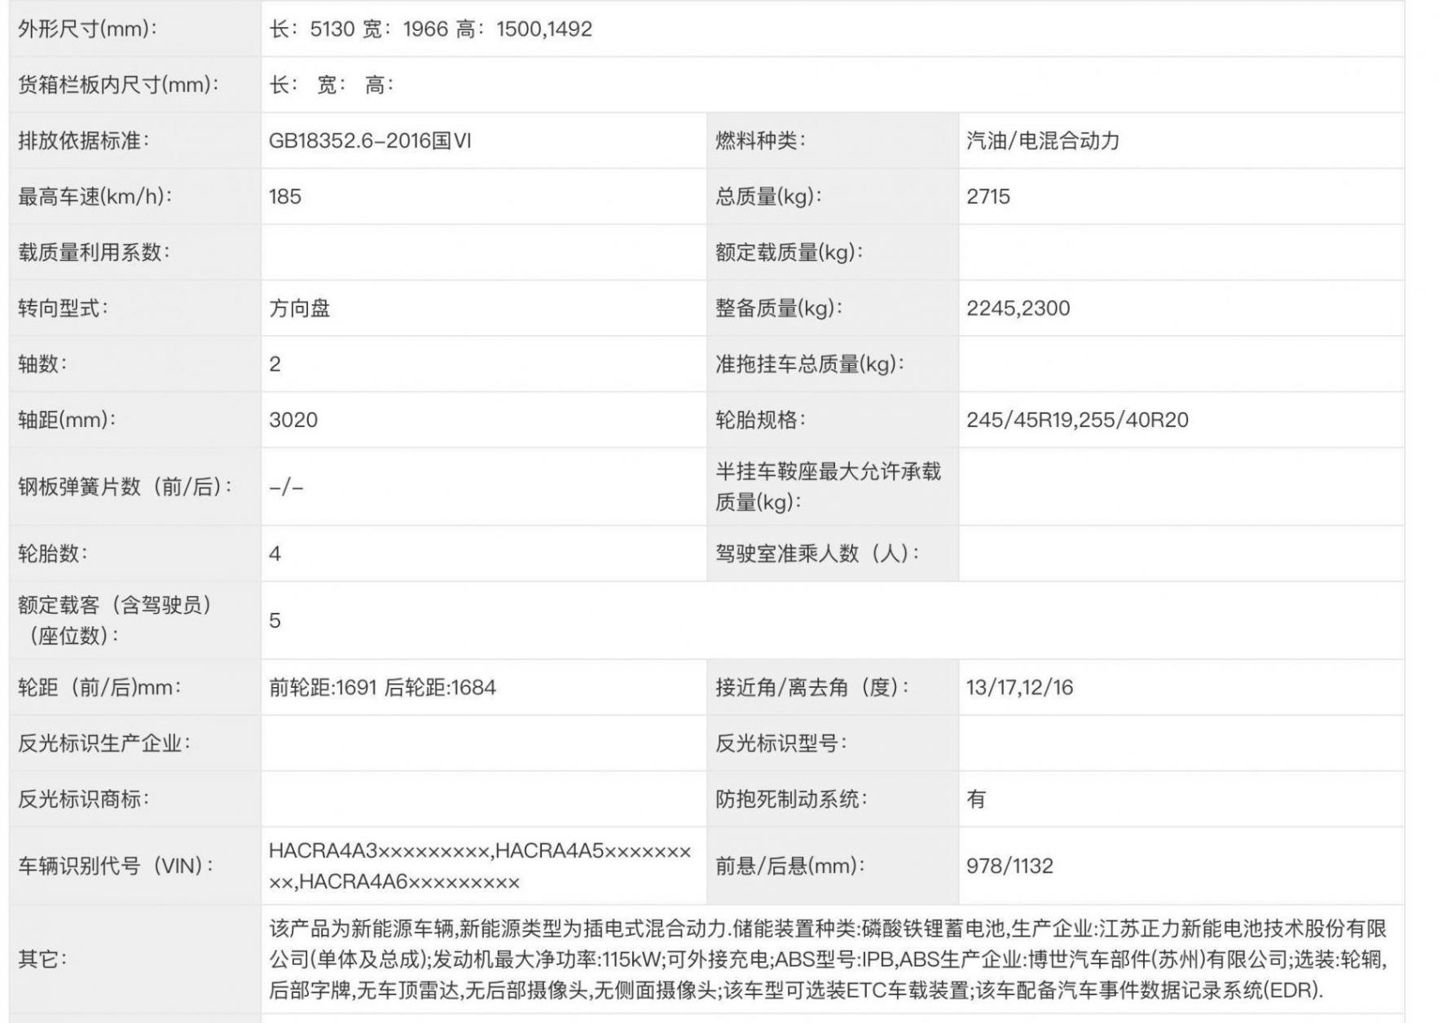This screenshot has width=1438, height=1023.
Task: Click the total mass value 2715
Action: tap(987, 196)
